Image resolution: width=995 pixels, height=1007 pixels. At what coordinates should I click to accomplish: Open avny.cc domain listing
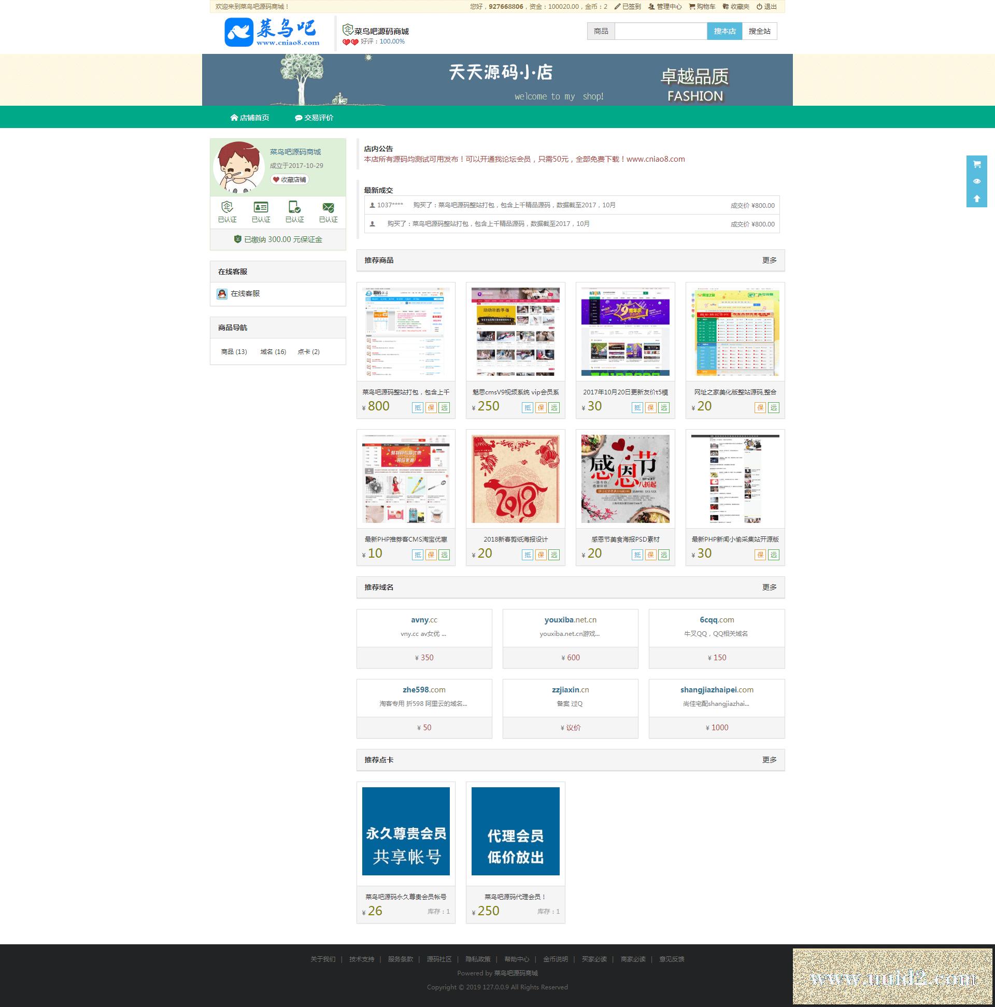point(424,620)
